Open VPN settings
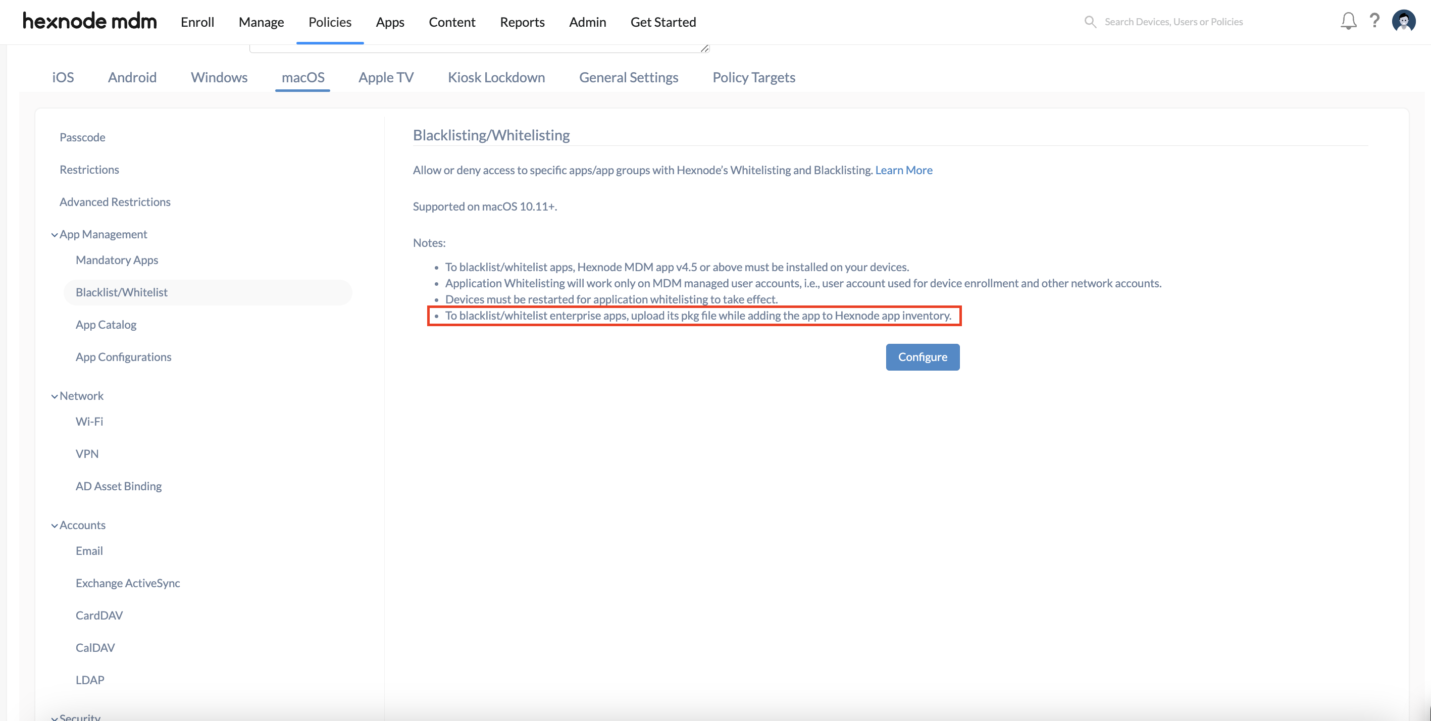The height and width of the screenshot is (721, 1431). 87,454
